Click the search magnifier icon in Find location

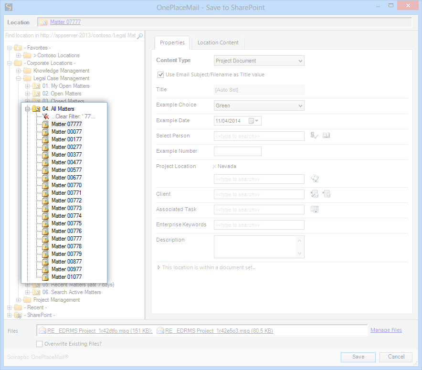click(x=140, y=36)
